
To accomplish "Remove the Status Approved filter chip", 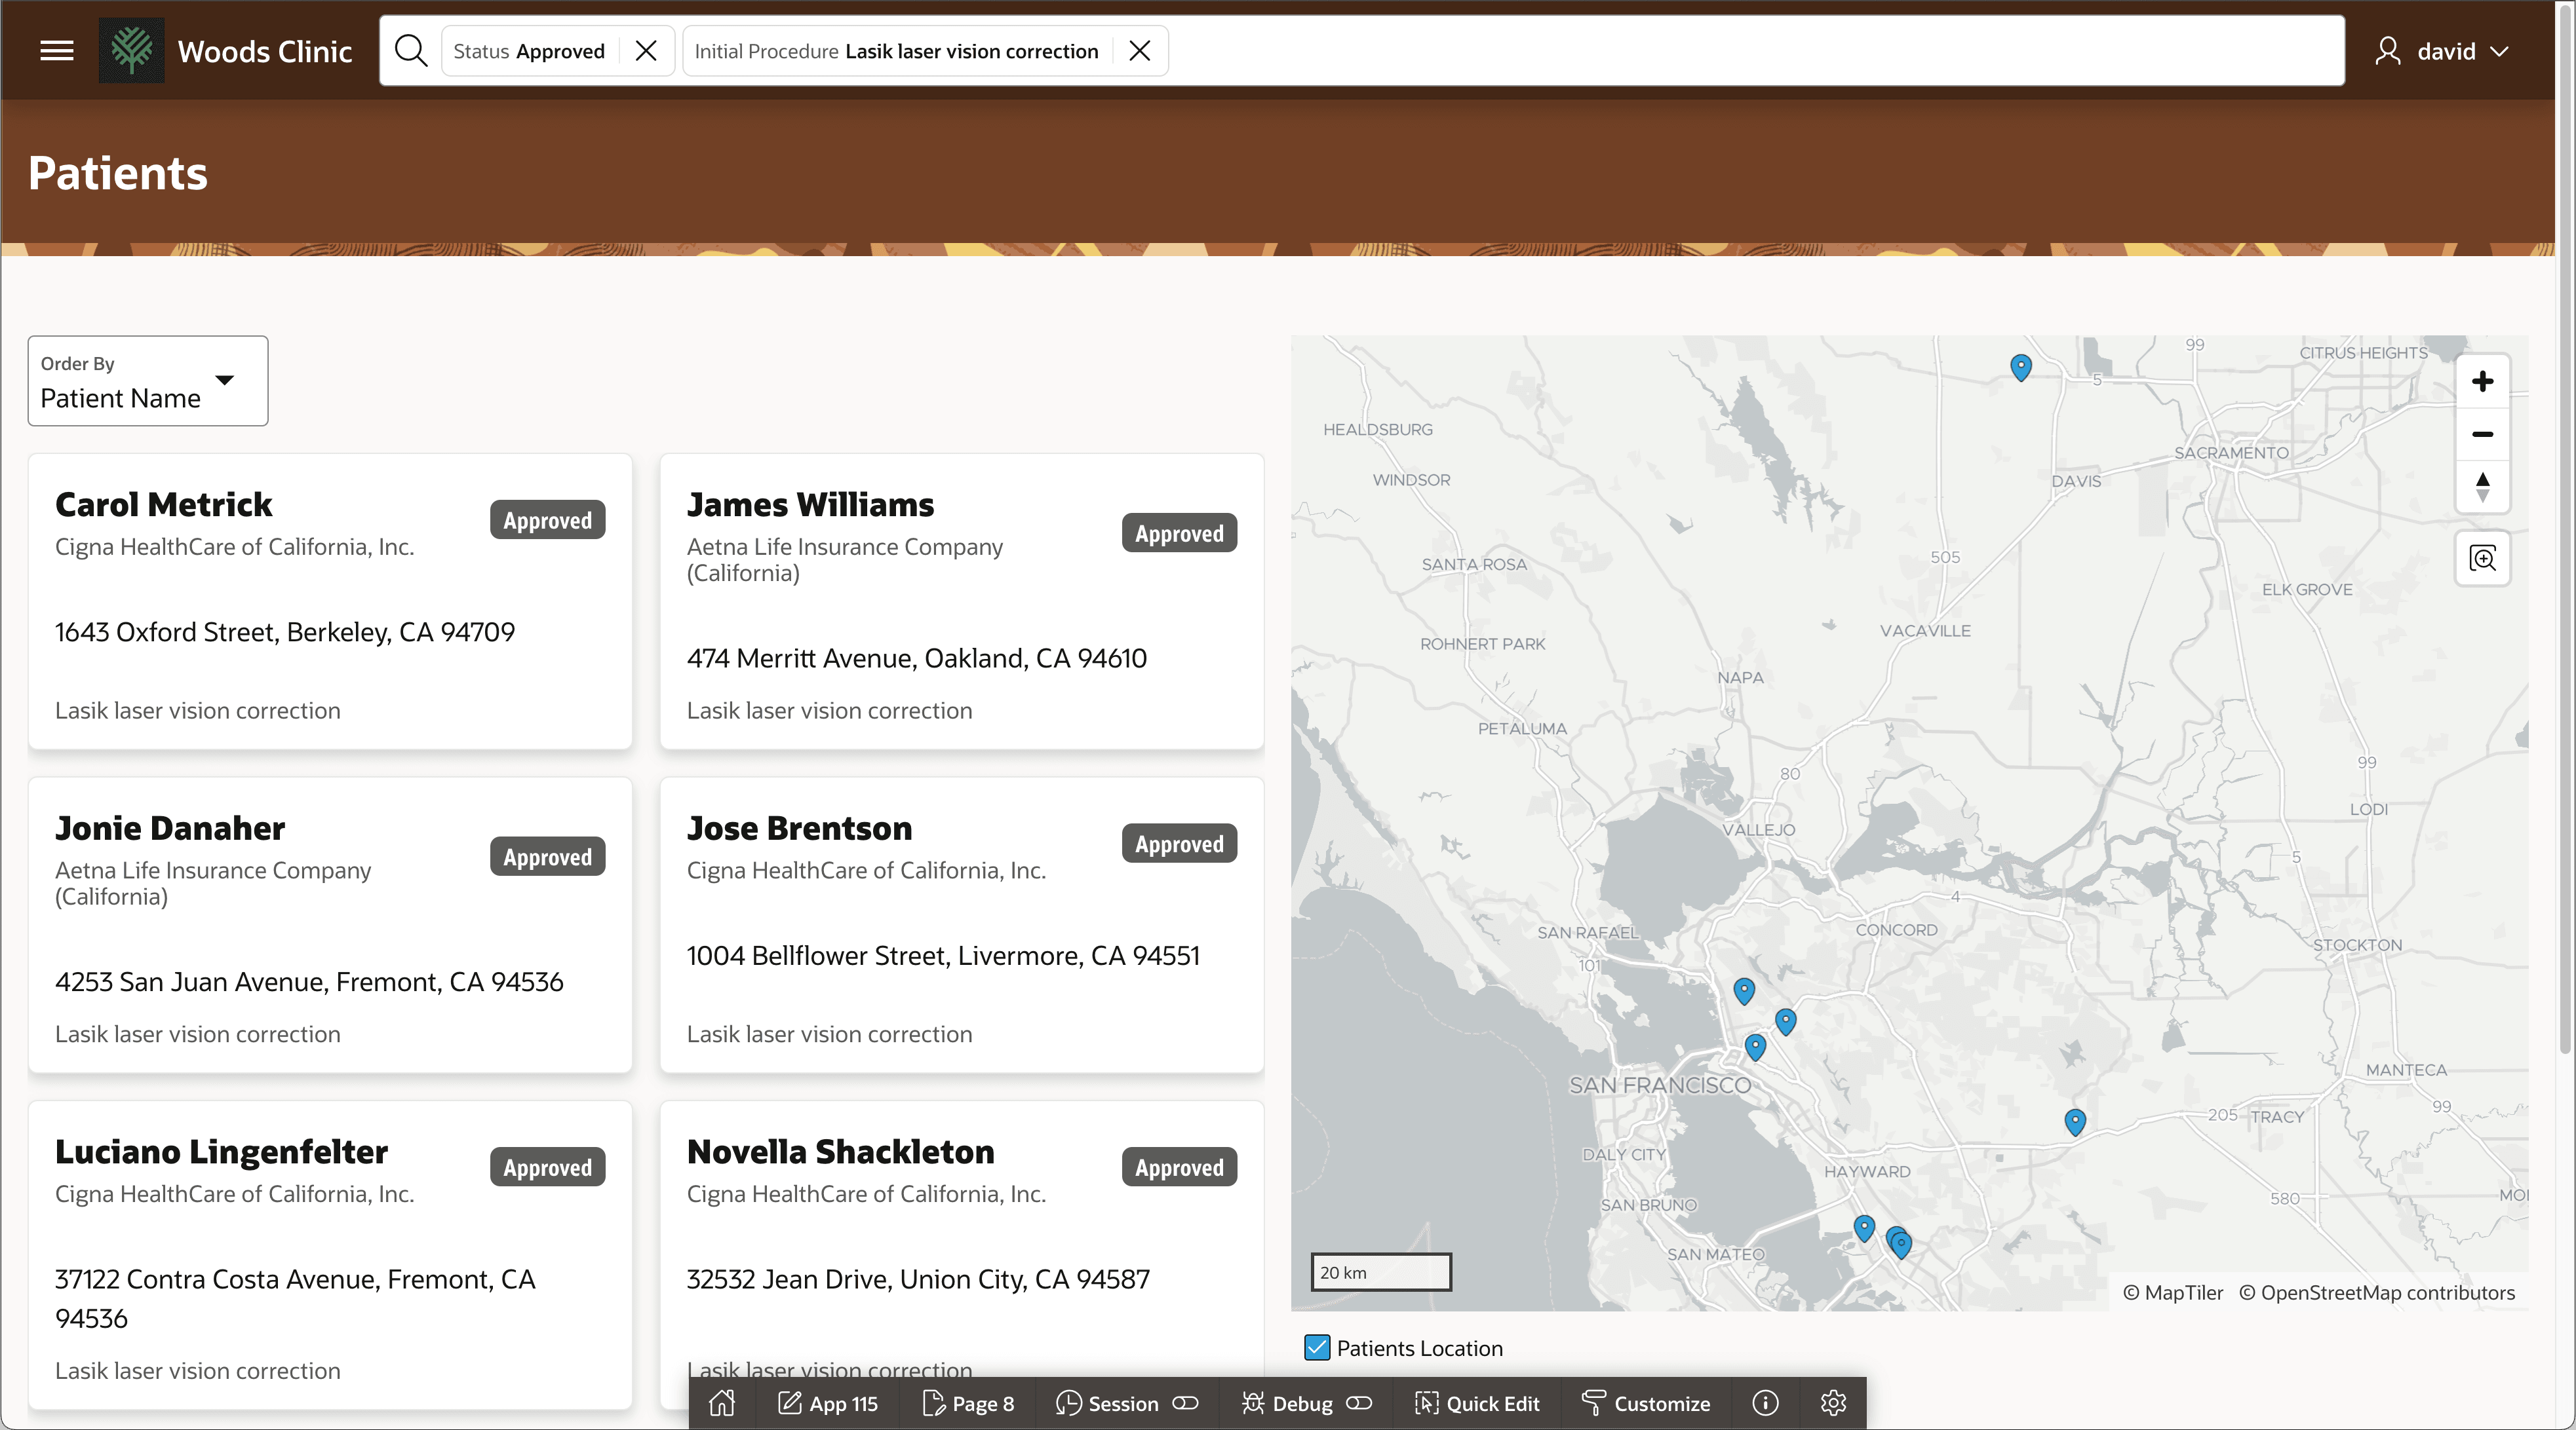I will coord(646,51).
